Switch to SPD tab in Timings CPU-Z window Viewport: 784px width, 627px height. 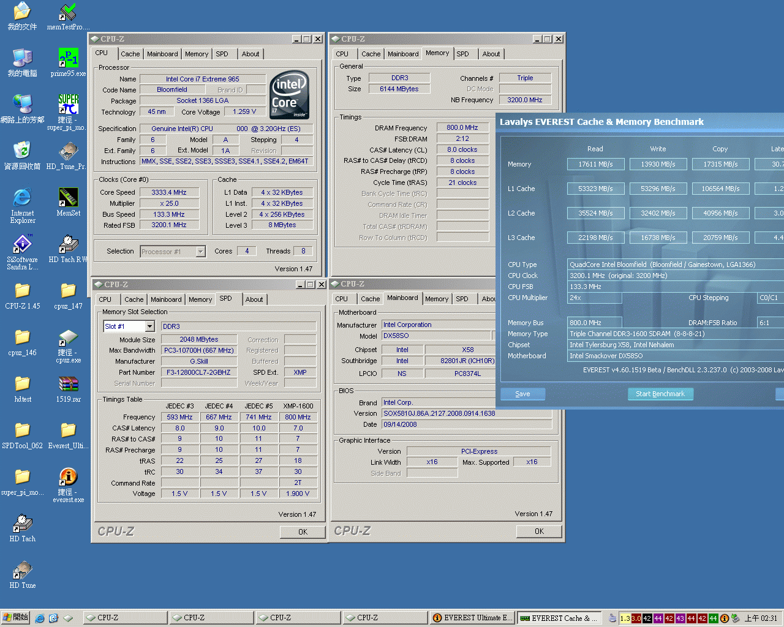click(462, 54)
